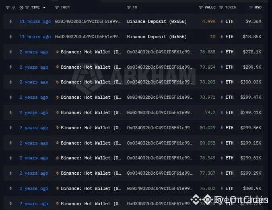Select value 80.058 in table
272x210 pixels.
tap(208, 143)
